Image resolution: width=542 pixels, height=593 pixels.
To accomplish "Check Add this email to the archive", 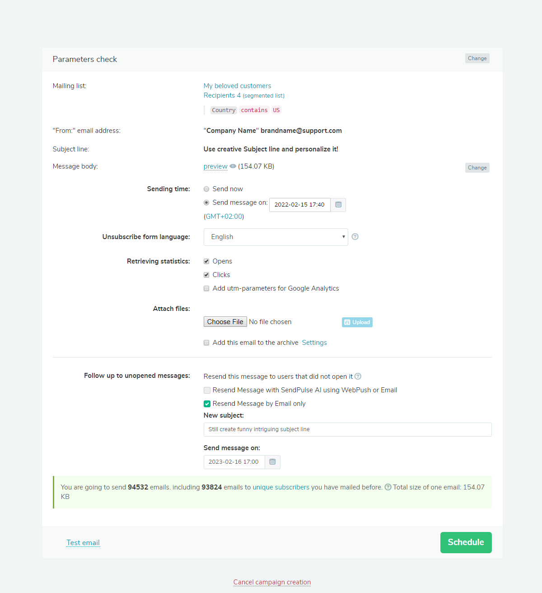I will [206, 343].
